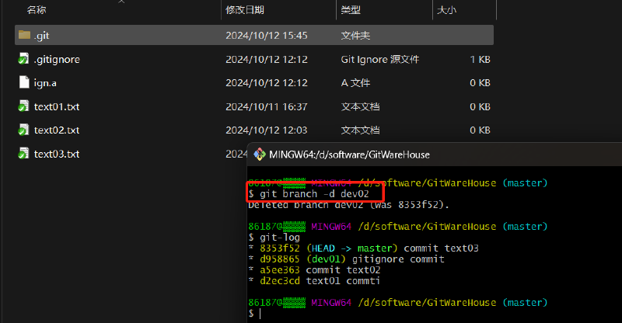Click the gitignore commit message
The image size is (622, 323).
coord(398,259)
